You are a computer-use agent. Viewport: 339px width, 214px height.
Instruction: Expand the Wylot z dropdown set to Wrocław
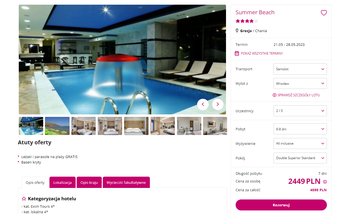pos(300,83)
